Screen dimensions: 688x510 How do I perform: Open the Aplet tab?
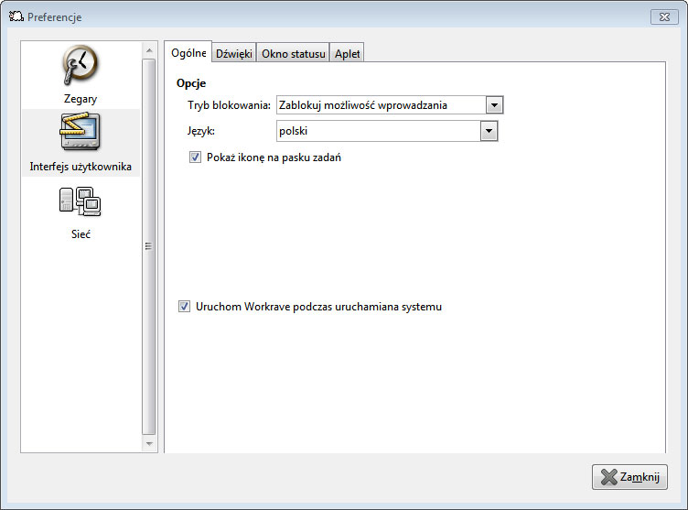[x=347, y=54]
